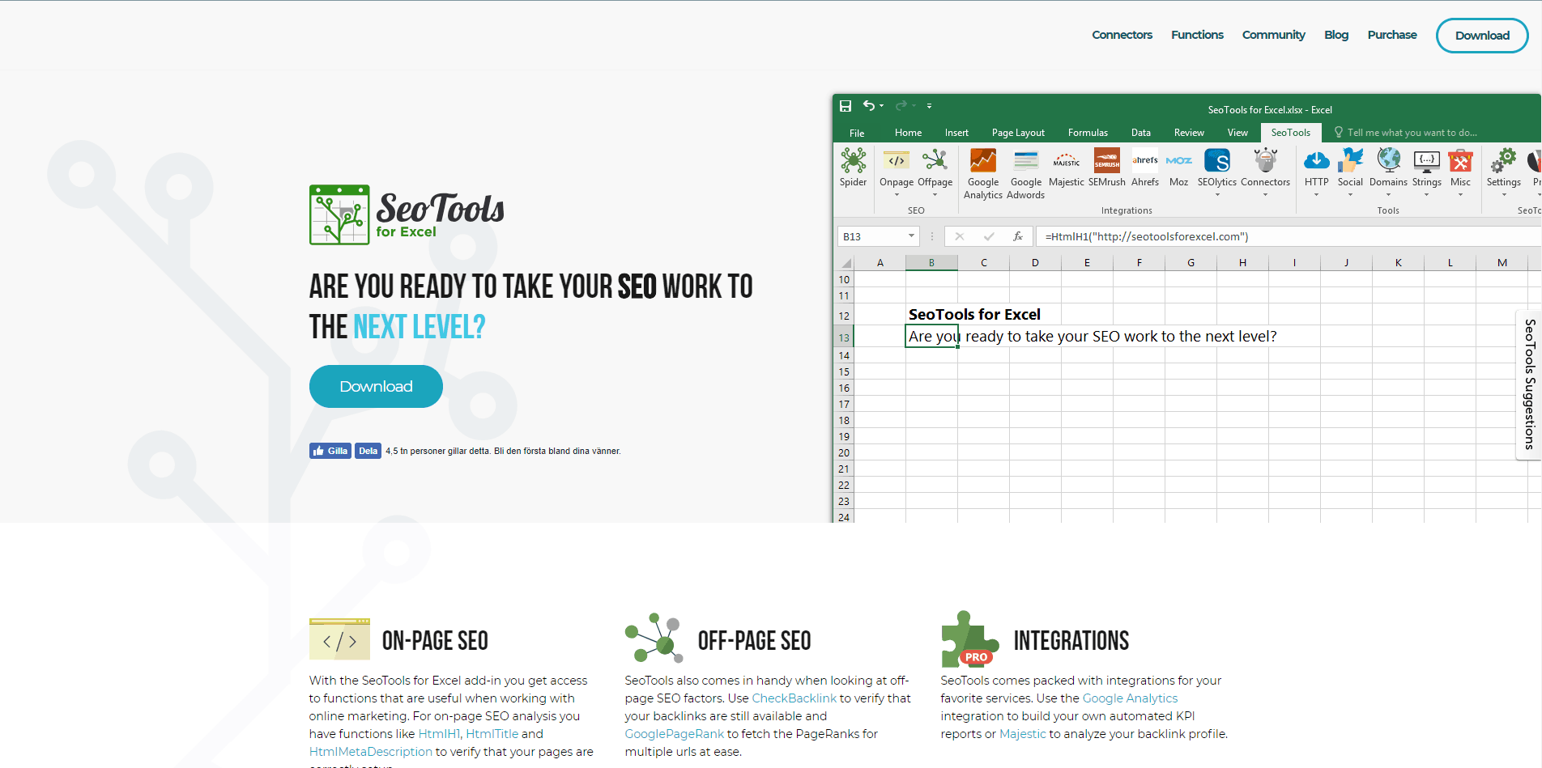Switch to the Formulas ribbon tab
The width and height of the screenshot is (1542, 768).
(1088, 133)
